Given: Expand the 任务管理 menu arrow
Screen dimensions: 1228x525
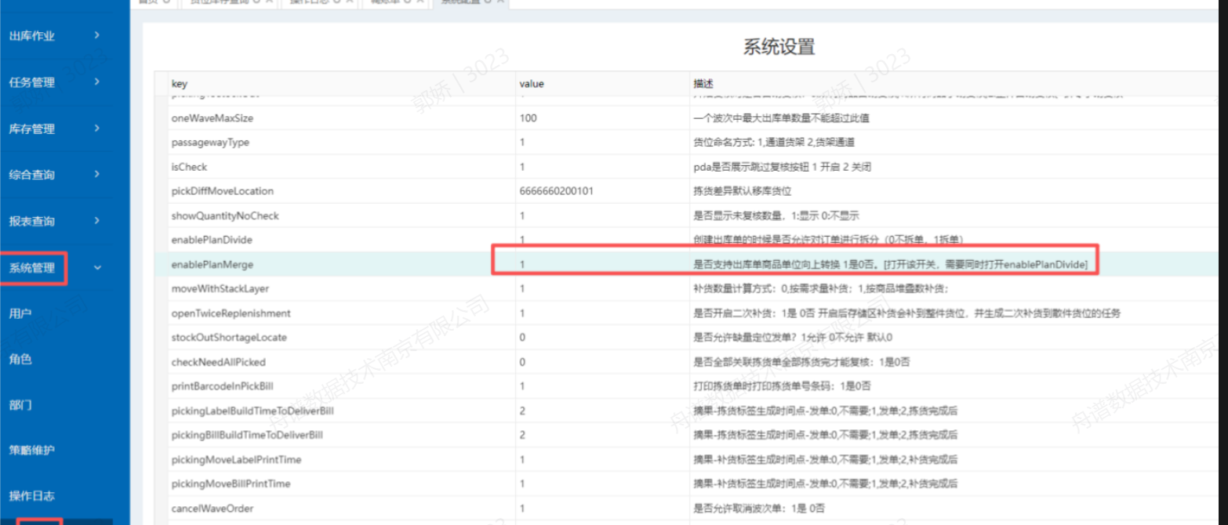Looking at the screenshot, I should [97, 81].
